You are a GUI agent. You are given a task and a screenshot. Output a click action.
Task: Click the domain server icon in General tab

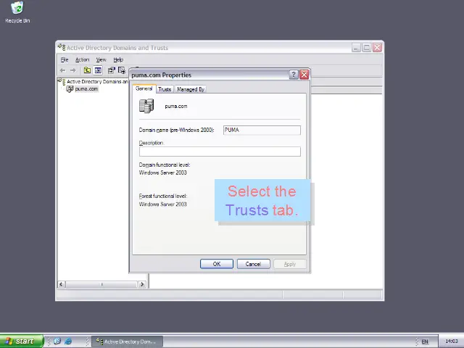146,107
